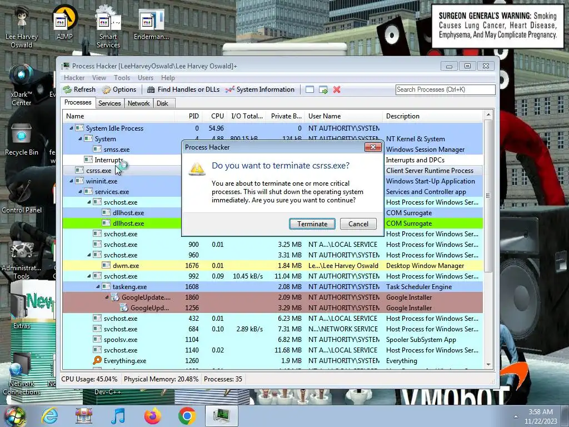The height and width of the screenshot is (427, 569).
Task: Open System Information graph icon
Action: [x=229, y=90]
